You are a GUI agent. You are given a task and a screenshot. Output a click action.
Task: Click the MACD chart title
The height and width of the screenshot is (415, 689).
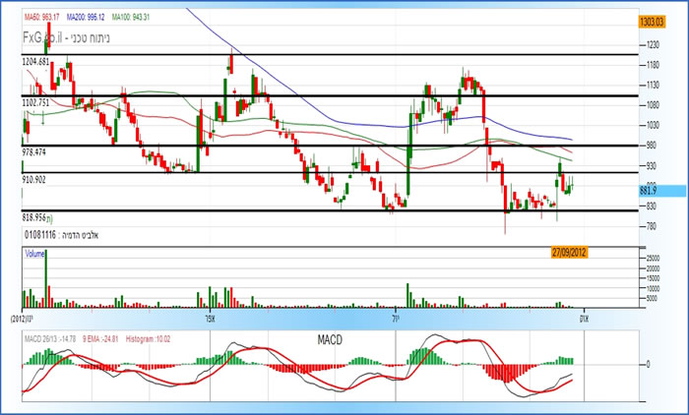pos(331,337)
